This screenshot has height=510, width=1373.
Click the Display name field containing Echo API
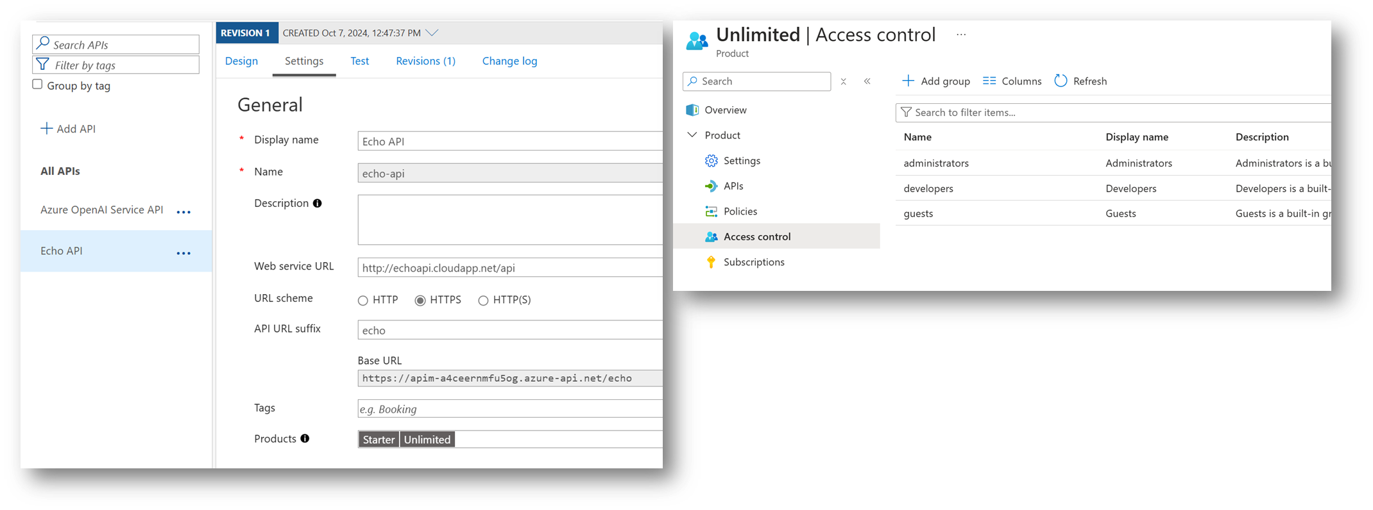point(510,141)
